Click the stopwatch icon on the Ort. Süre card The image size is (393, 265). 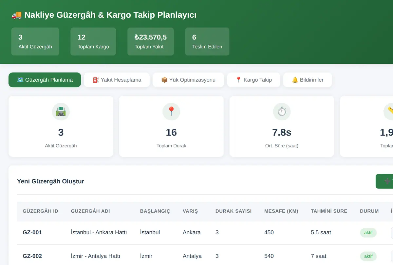tap(282, 111)
